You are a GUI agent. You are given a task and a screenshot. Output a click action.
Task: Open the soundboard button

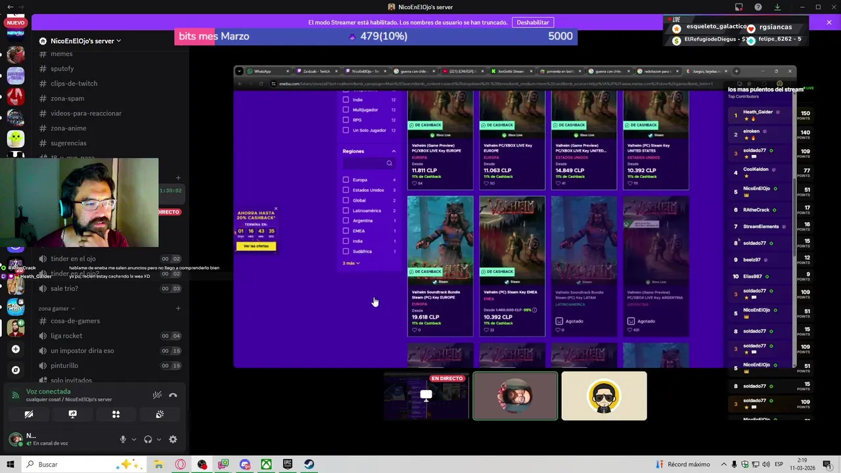pyautogui.click(x=160, y=415)
